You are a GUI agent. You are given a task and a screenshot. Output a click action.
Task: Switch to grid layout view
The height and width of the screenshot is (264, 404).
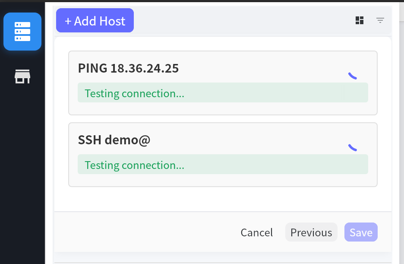pos(359,20)
